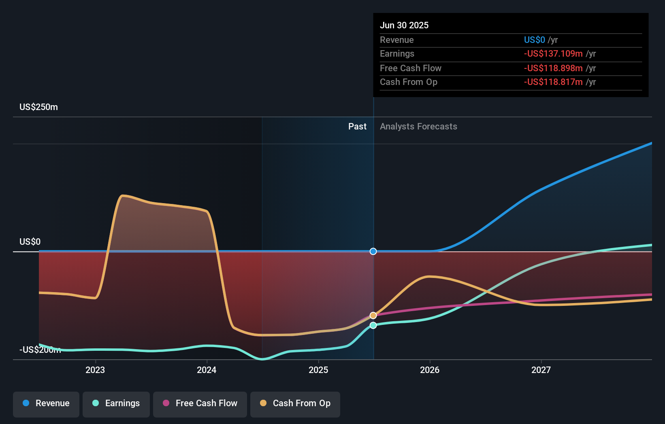
Task: Switch to the Past section of chart
Action: coord(357,126)
